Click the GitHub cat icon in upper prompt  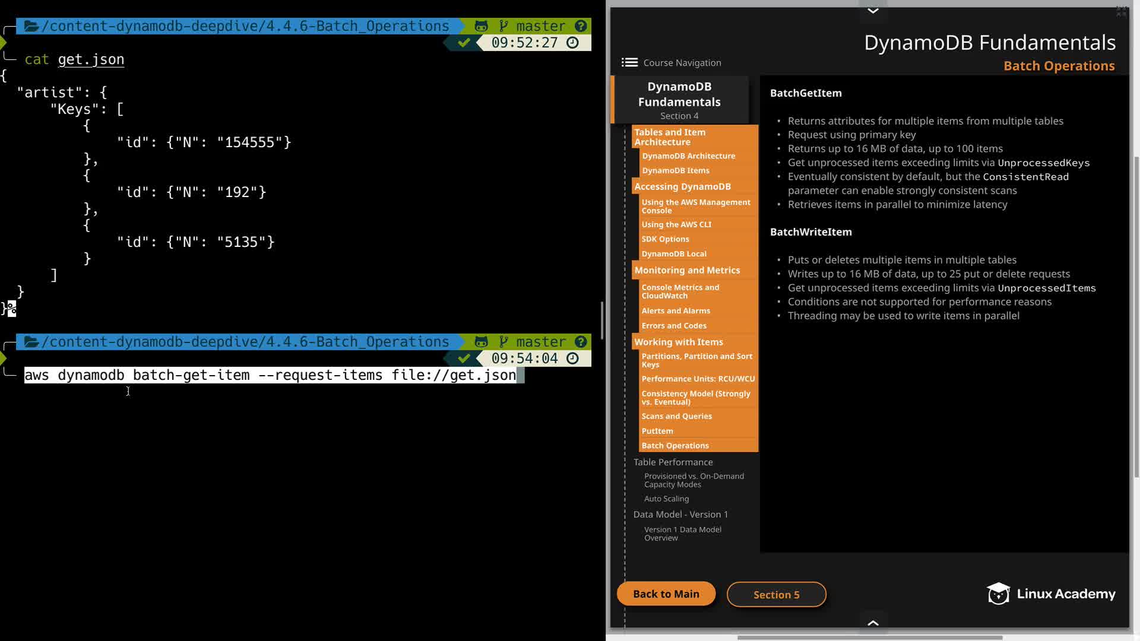coord(481,26)
